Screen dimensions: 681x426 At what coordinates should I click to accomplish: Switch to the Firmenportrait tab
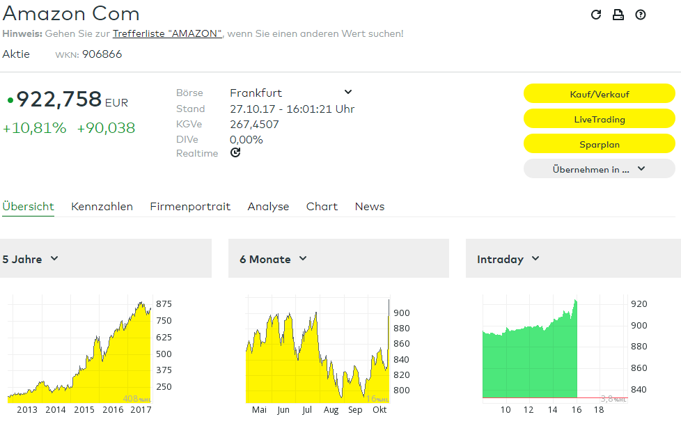click(190, 206)
